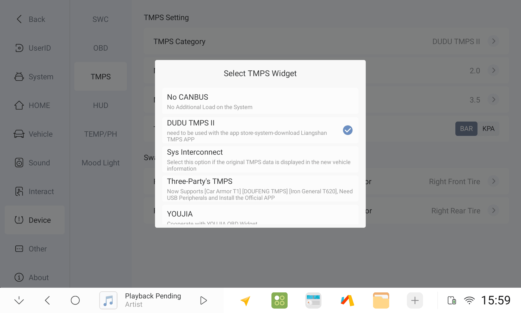Tap the collapse down arrow in bottom bar
Screen dimensions: 521x313
(x=19, y=300)
